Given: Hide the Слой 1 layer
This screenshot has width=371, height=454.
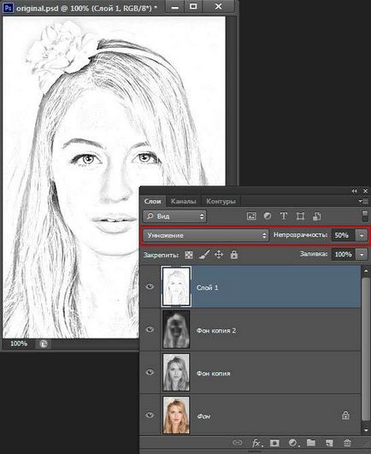Looking at the screenshot, I should 150,286.
